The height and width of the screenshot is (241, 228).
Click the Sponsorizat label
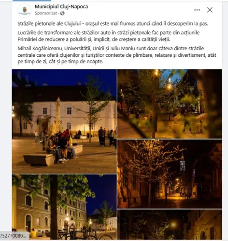coord(46,13)
